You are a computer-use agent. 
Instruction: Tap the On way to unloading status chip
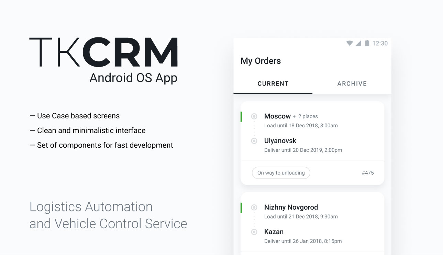click(x=281, y=173)
